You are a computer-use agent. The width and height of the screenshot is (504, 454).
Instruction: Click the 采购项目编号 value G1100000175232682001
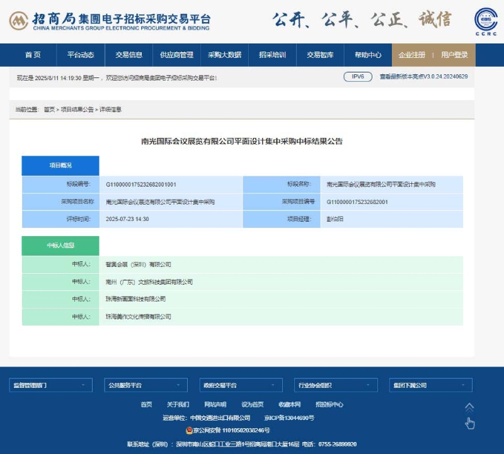click(x=357, y=202)
